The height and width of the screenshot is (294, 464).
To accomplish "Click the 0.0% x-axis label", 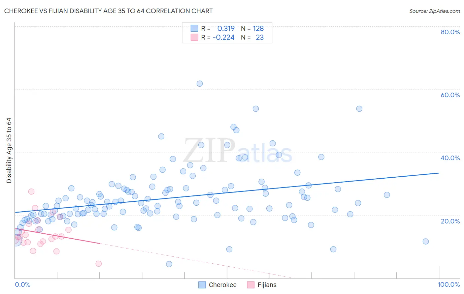I will pos(22,284).
